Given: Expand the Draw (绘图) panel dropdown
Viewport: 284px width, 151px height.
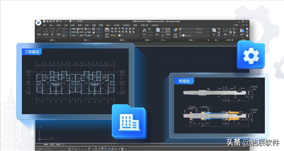Looking at the screenshot, I should (52, 40).
